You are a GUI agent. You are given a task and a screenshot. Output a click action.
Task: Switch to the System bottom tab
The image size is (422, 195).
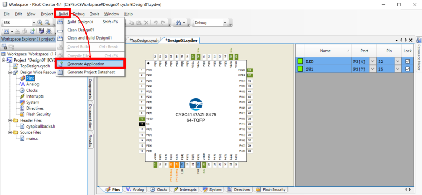(x=213, y=190)
